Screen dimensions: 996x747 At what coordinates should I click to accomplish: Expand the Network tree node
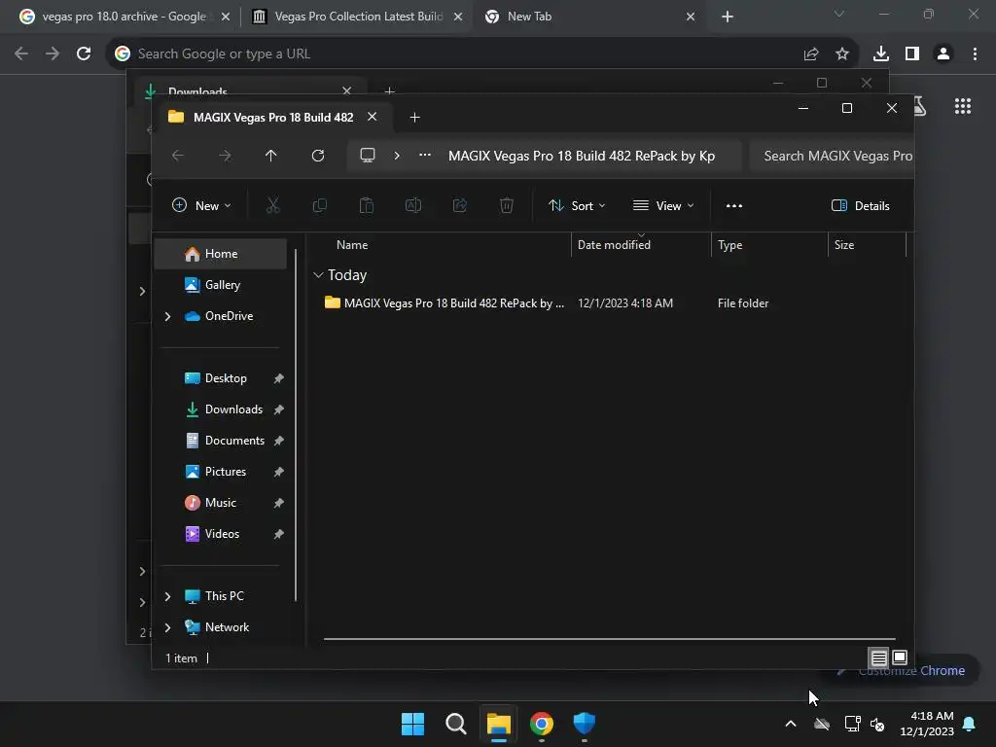coord(167,627)
